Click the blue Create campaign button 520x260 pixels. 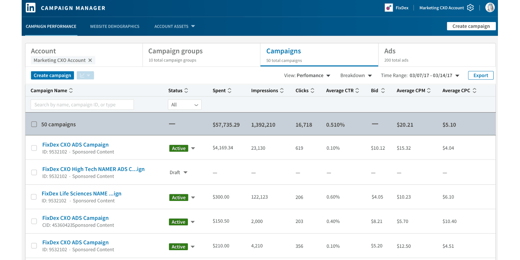coord(52,75)
